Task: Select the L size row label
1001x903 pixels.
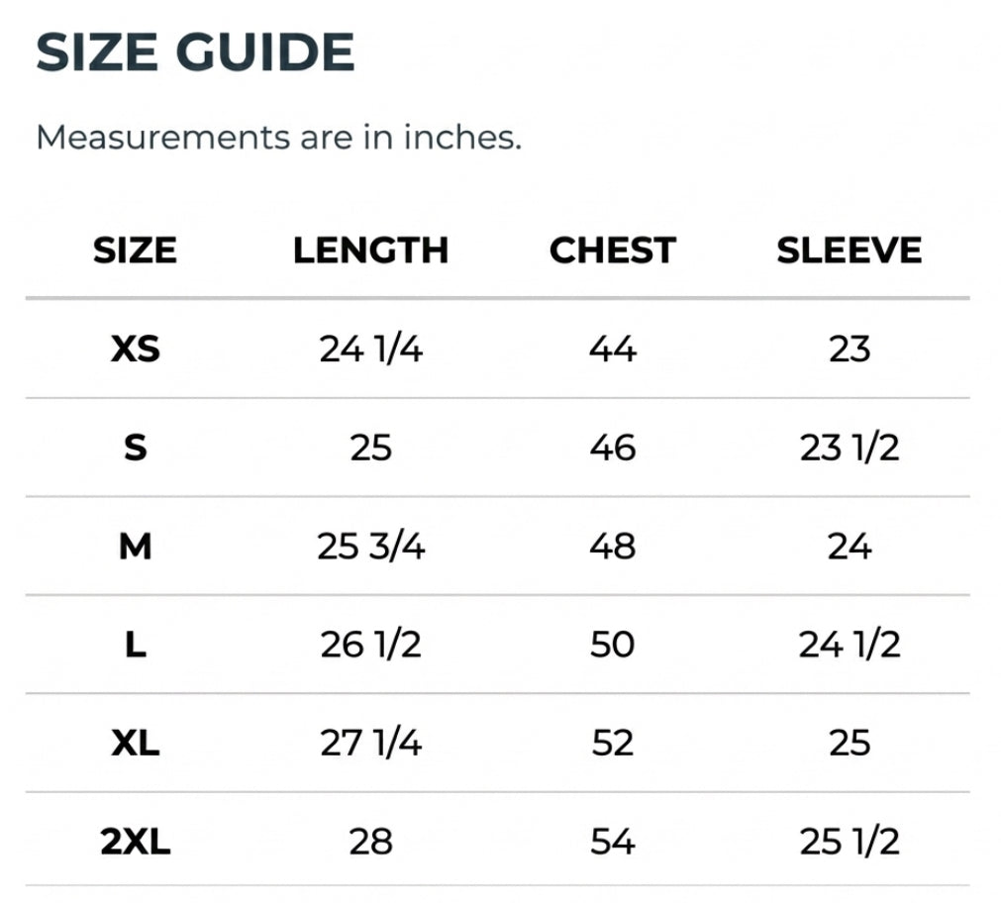Action: pyautogui.click(x=136, y=645)
